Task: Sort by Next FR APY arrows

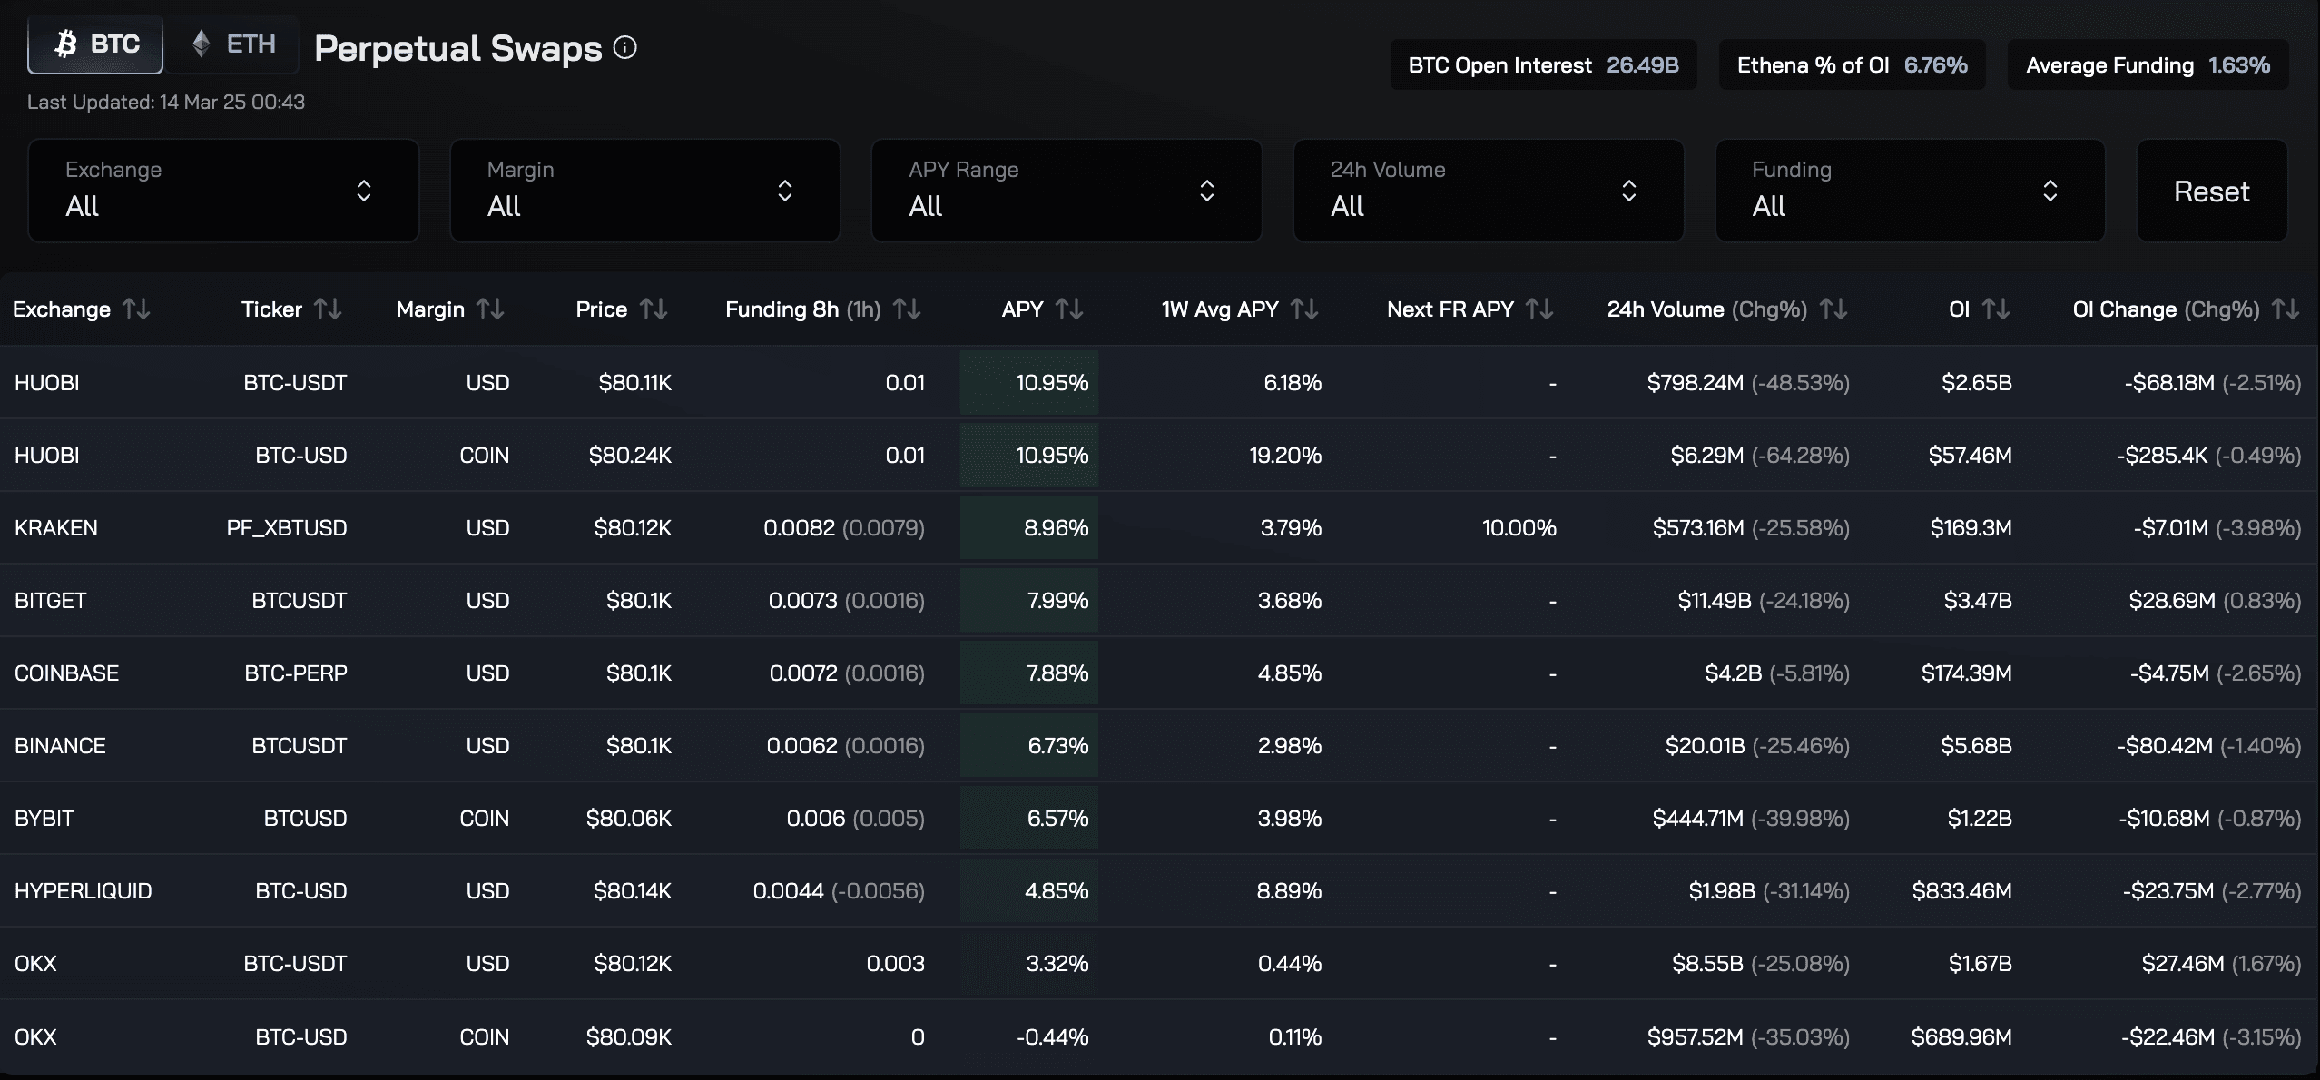Action: (1539, 309)
